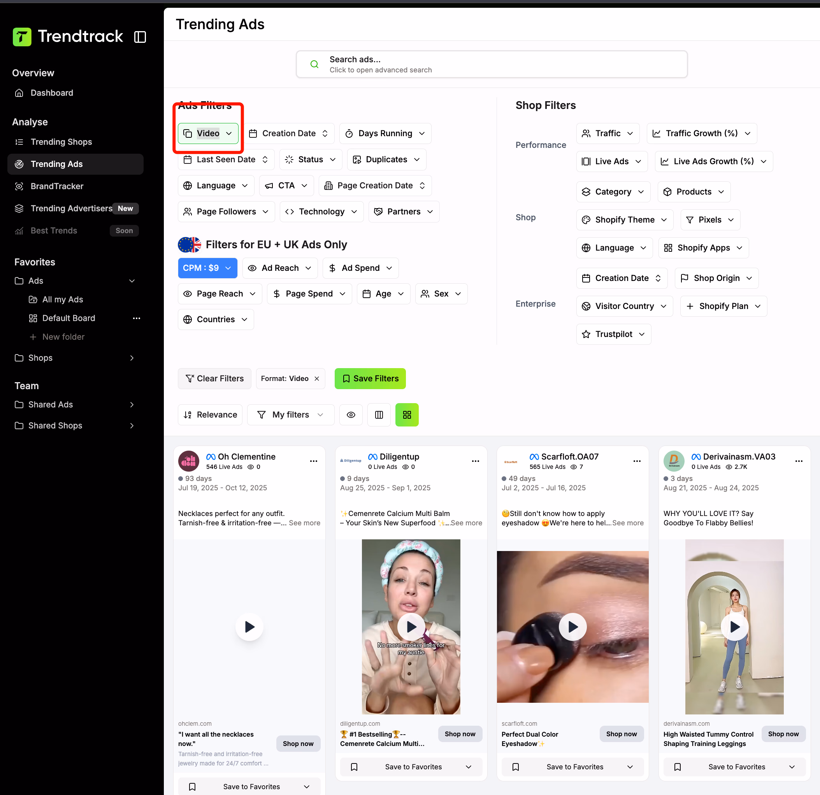Click the search ads field
The image size is (820, 795).
(491, 64)
